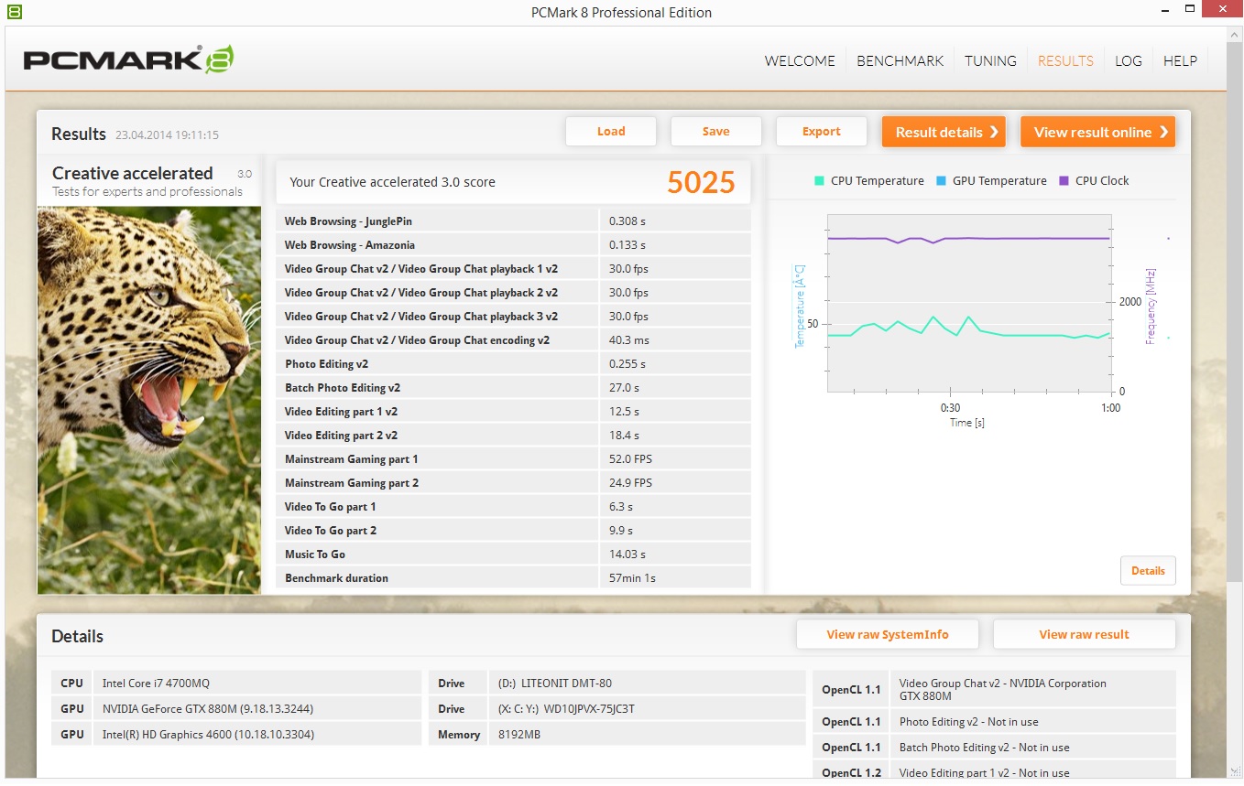Click View result online button

coord(1097,132)
